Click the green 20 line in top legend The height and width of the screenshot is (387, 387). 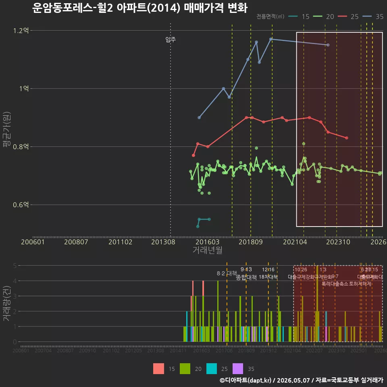318,17
